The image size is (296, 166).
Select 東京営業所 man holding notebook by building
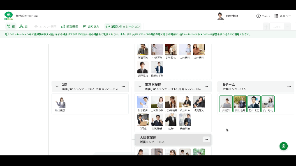point(185,120)
